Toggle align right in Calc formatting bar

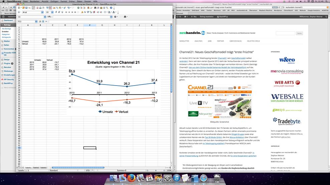point(72,12)
